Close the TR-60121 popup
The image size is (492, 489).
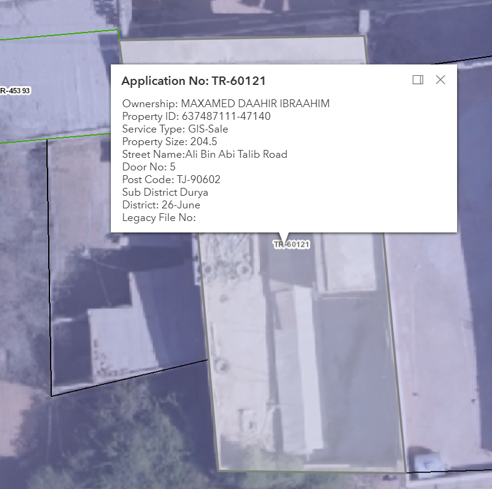(x=441, y=79)
